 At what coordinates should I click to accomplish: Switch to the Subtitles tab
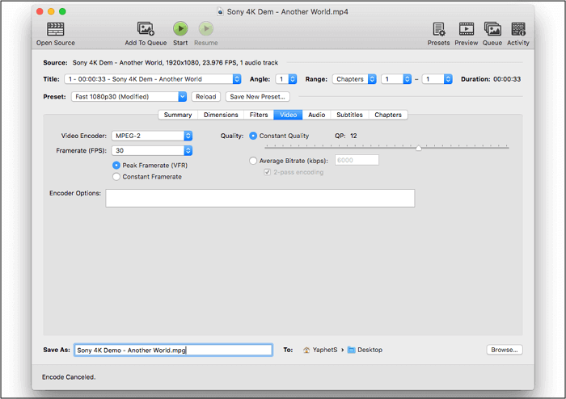click(x=350, y=115)
